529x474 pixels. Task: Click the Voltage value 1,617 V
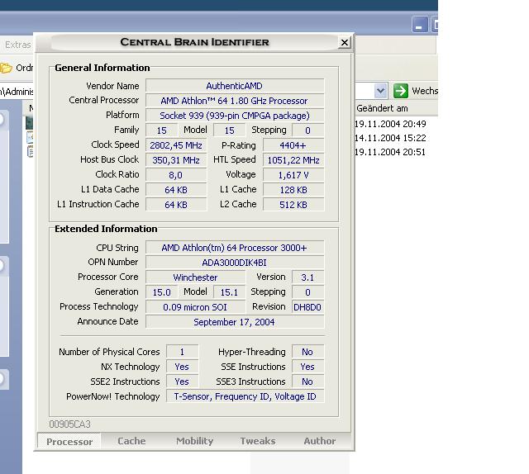coord(293,175)
